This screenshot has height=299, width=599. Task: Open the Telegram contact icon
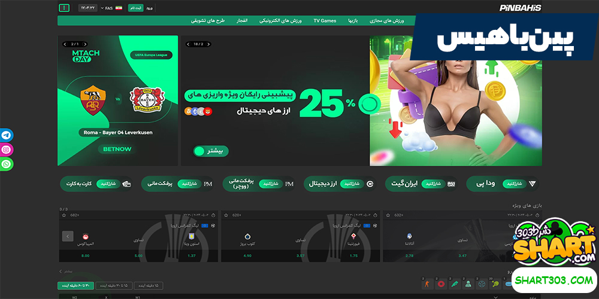coord(6,135)
